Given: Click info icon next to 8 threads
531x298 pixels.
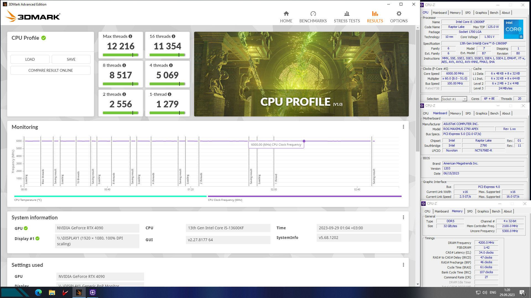Looking at the screenshot, I should pyautogui.click(x=124, y=65).
